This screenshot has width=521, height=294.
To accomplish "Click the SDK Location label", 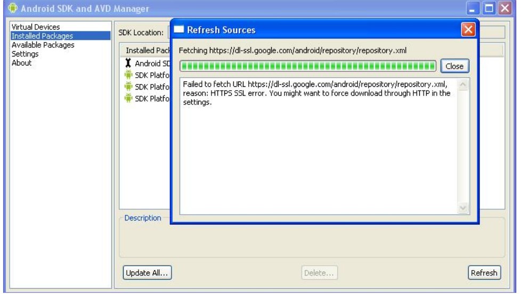I will click(141, 32).
